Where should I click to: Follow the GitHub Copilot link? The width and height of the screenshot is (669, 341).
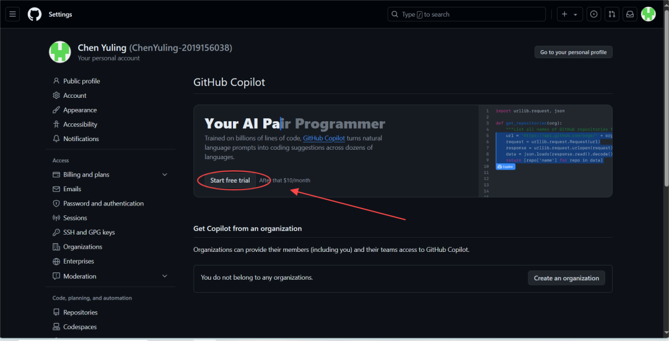[324, 138]
